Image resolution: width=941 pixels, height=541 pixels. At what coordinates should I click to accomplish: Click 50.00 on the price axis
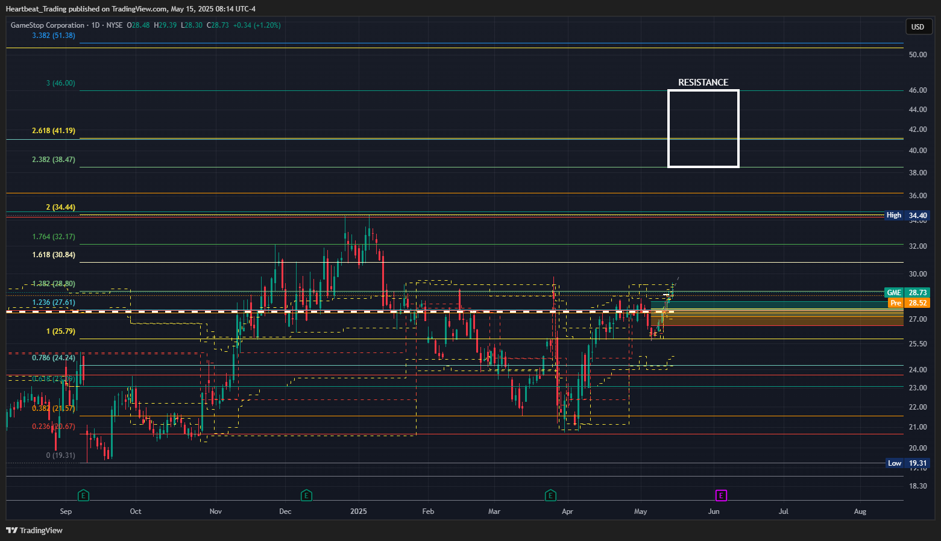click(917, 55)
